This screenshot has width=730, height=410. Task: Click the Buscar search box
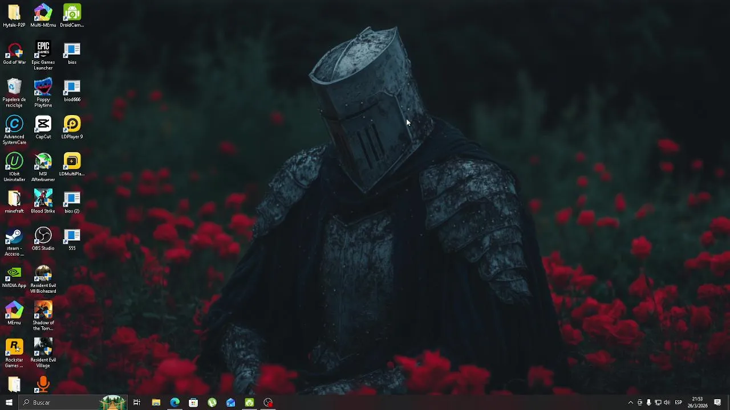[x=72, y=403]
